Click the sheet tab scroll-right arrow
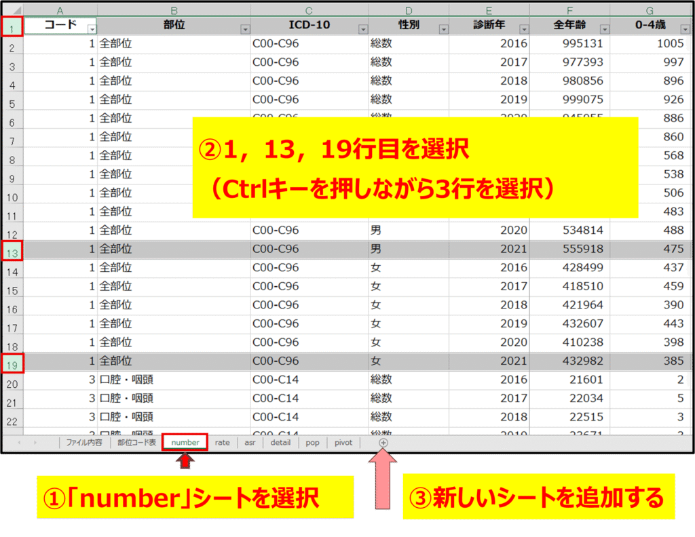The height and width of the screenshot is (537, 695). [35, 443]
